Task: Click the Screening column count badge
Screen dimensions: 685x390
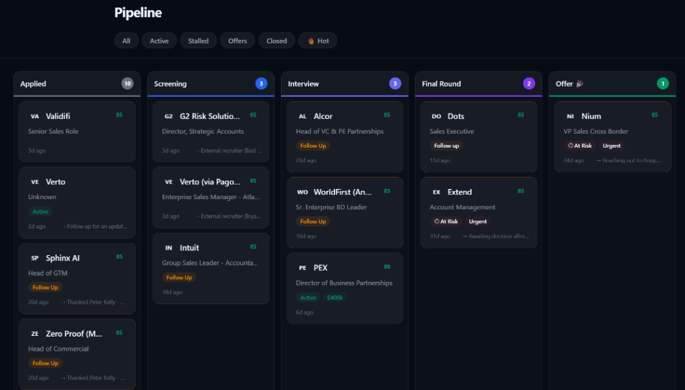Action: (x=262, y=83)
